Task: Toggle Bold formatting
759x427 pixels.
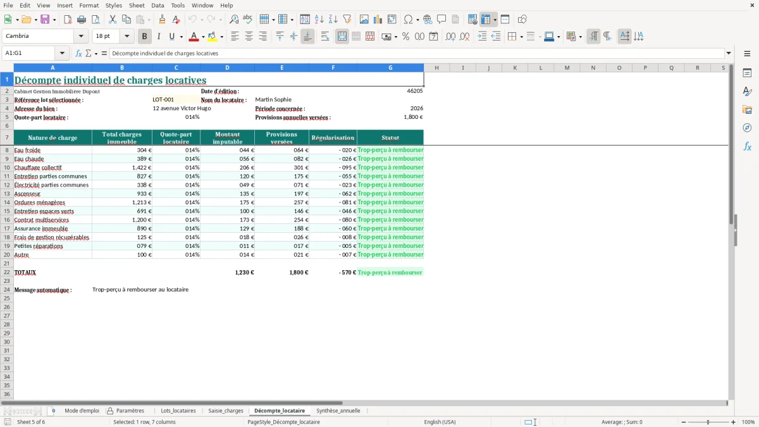Action: pos(145,37)
